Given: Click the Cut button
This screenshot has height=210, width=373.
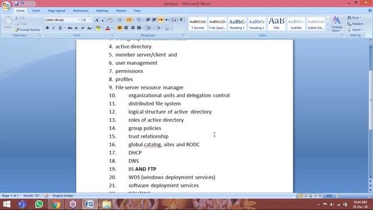Looking at the screenshot, I should click(20, 18).
